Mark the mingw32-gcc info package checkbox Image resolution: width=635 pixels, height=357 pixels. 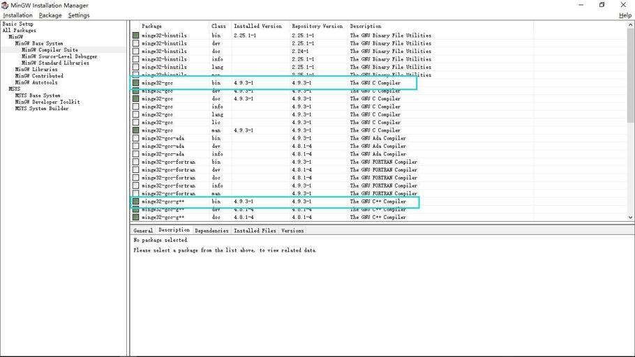click(135, 107)
